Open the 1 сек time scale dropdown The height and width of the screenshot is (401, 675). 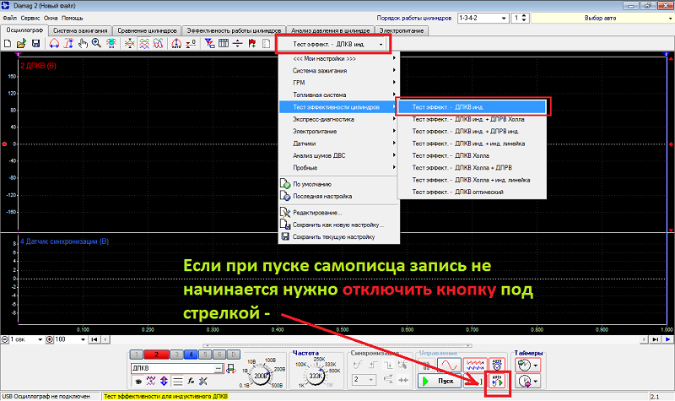click(40, 339)
